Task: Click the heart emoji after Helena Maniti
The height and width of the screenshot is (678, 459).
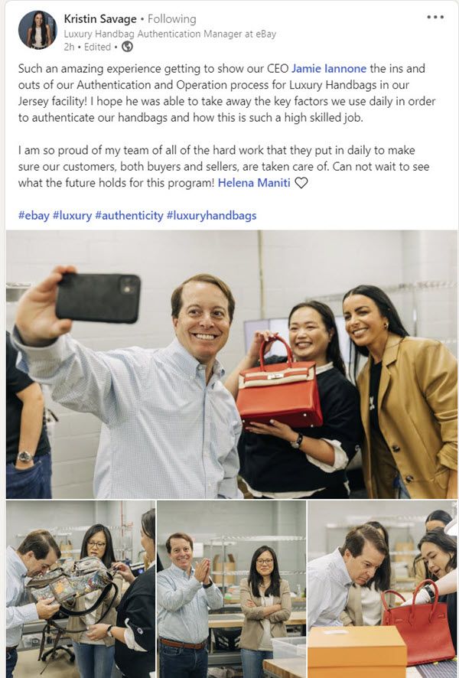Action: (x=301, y=183)
